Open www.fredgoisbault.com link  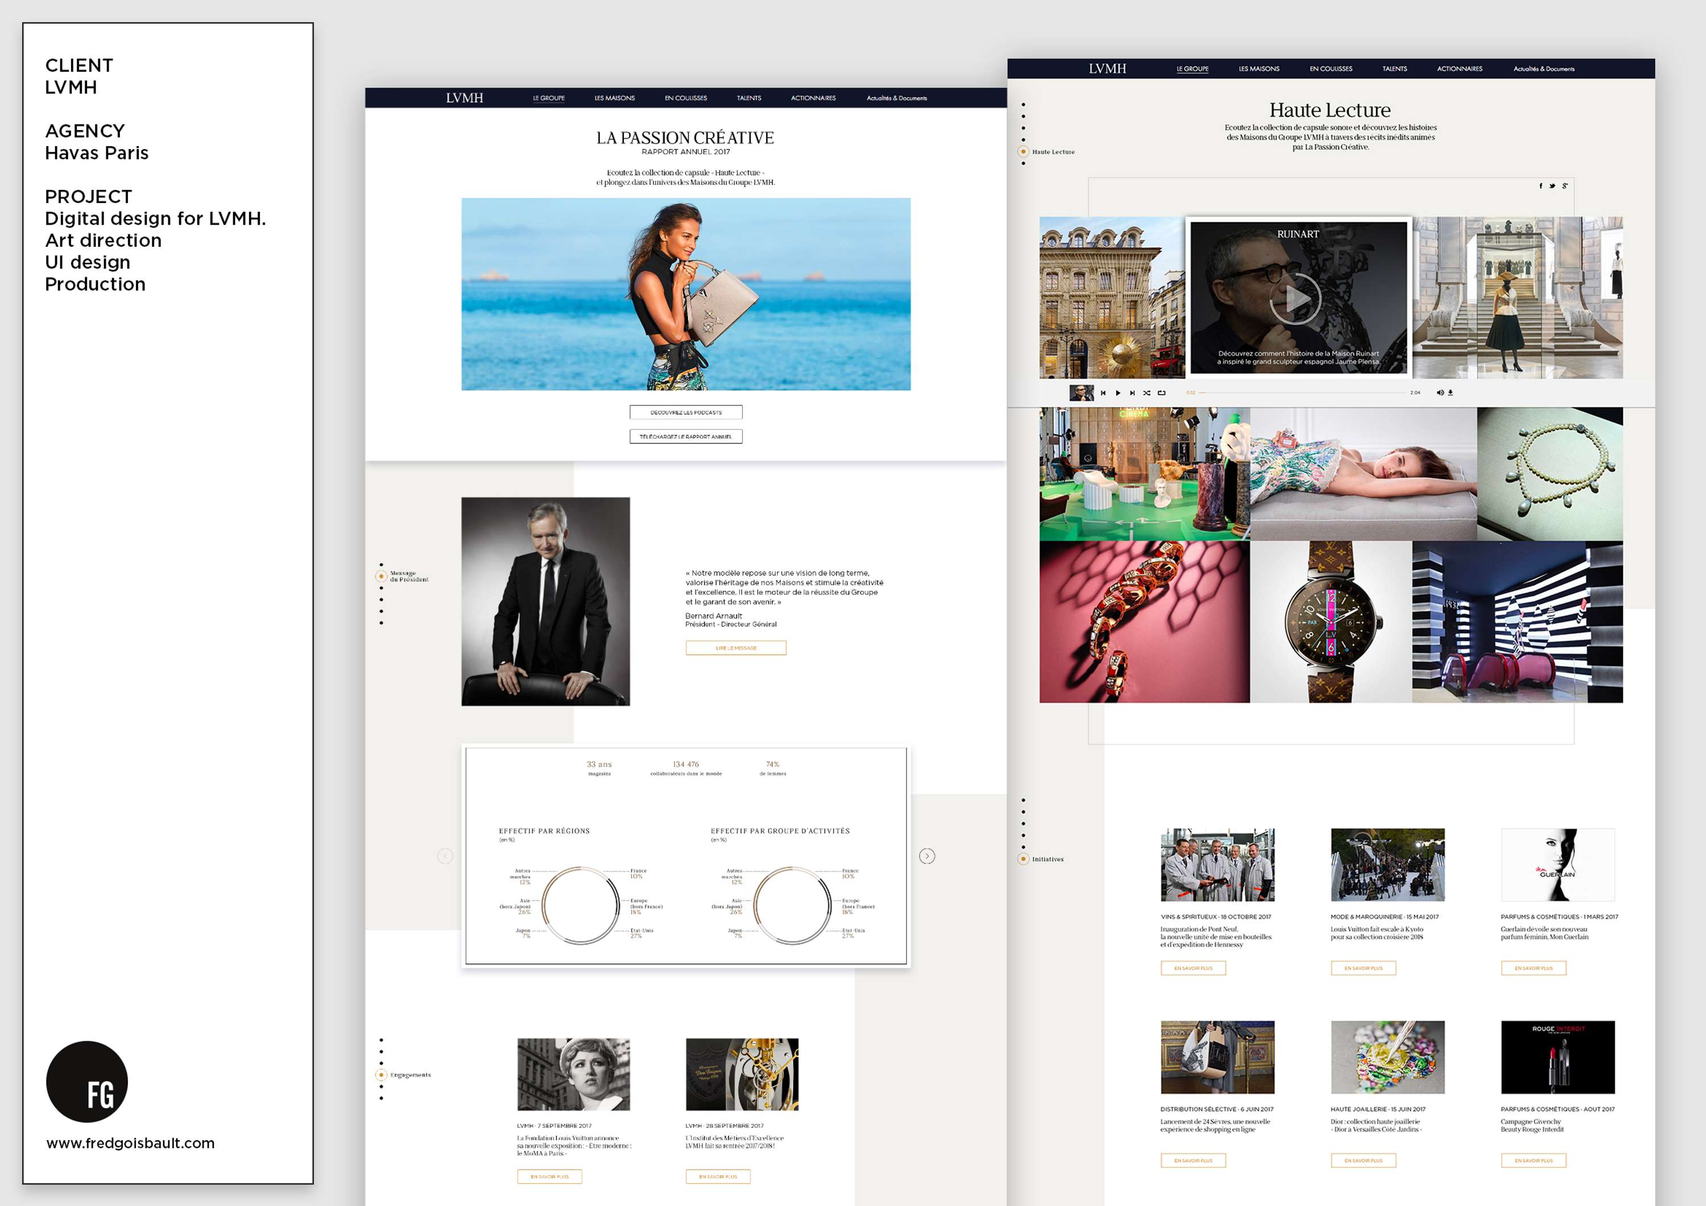click(131, 1143)
